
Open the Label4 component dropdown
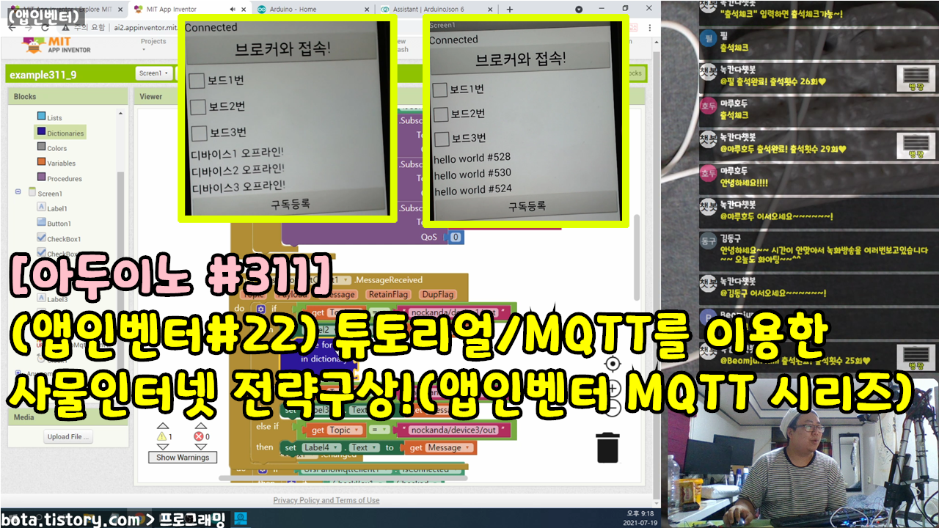322,447
